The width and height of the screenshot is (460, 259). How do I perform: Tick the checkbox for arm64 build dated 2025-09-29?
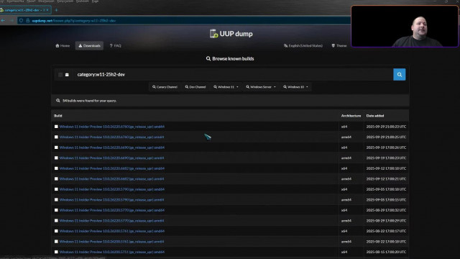[x=56, y=137]
